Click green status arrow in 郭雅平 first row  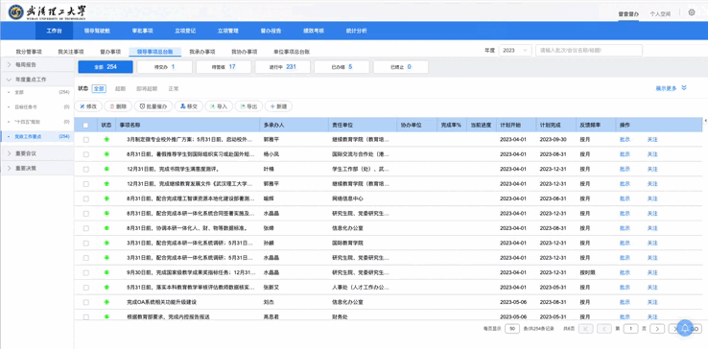106,140
